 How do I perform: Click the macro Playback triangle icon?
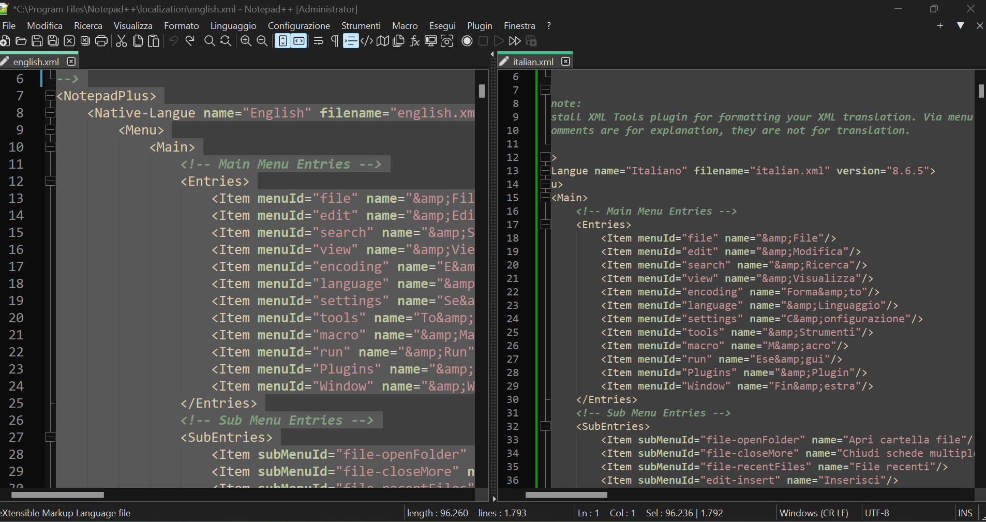point(499,41)
